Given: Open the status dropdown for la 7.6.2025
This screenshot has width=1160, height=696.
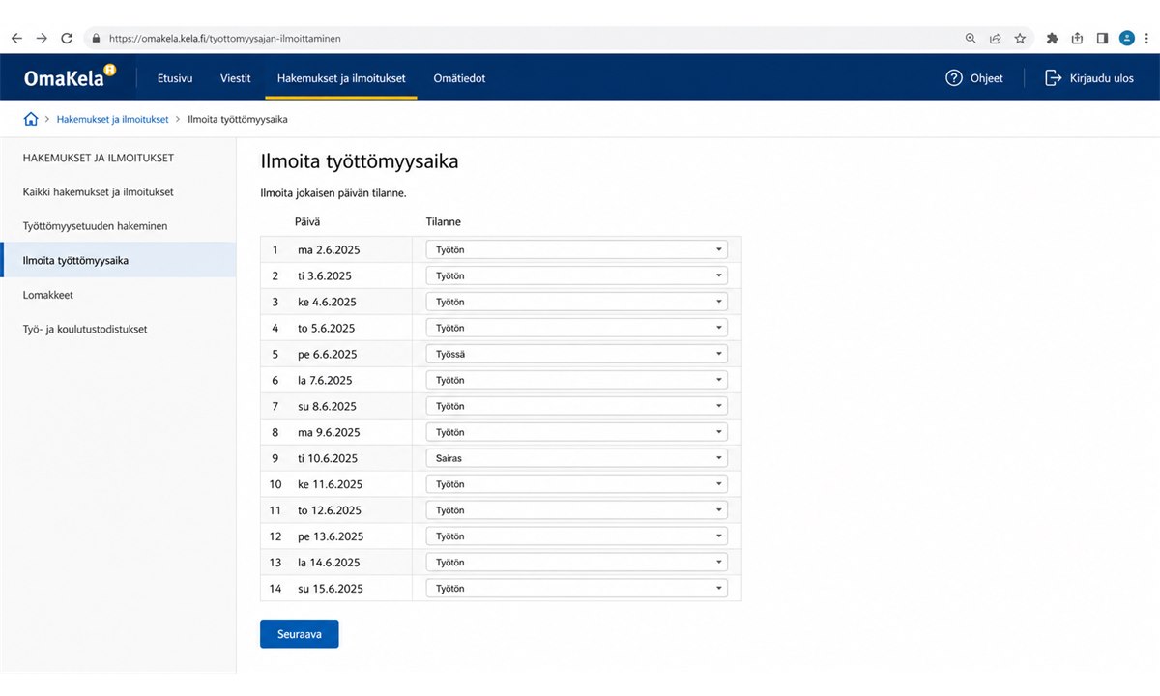Looking at the screenshot, I should coord(577,380).
